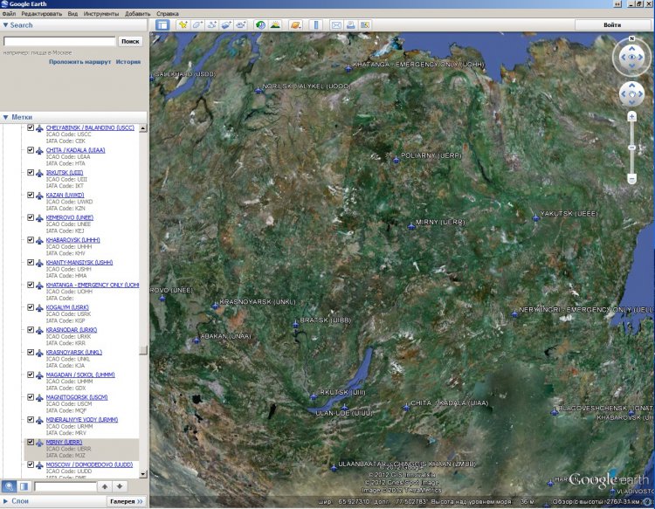Image resolution: width=655 pixels, height=509 pixels.
Task: Toggle the KRASNODAR (URKK) checkbox
Action: 31,330
